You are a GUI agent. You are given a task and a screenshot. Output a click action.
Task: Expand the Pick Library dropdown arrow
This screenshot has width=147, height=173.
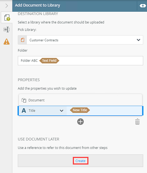pyautogui.click(x=138, y=40)
